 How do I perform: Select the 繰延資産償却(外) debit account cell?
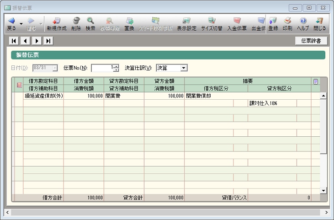click(x=43, y=97)
